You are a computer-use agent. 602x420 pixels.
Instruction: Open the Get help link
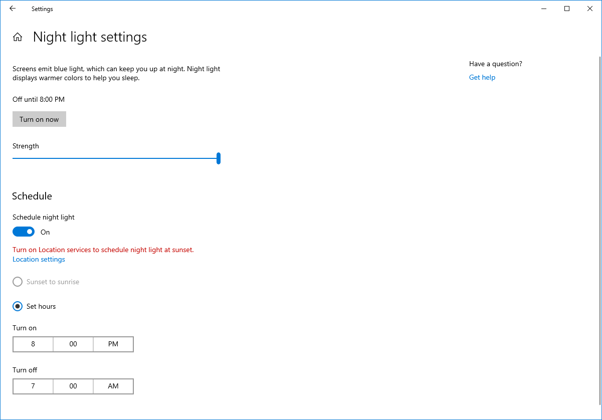[x=482, y=77]
